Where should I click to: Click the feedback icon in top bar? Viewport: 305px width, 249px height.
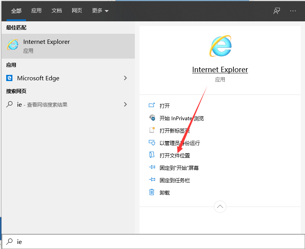tap(277, 11)
